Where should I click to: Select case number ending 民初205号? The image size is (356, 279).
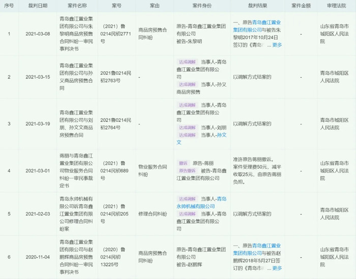pos(114,214)
